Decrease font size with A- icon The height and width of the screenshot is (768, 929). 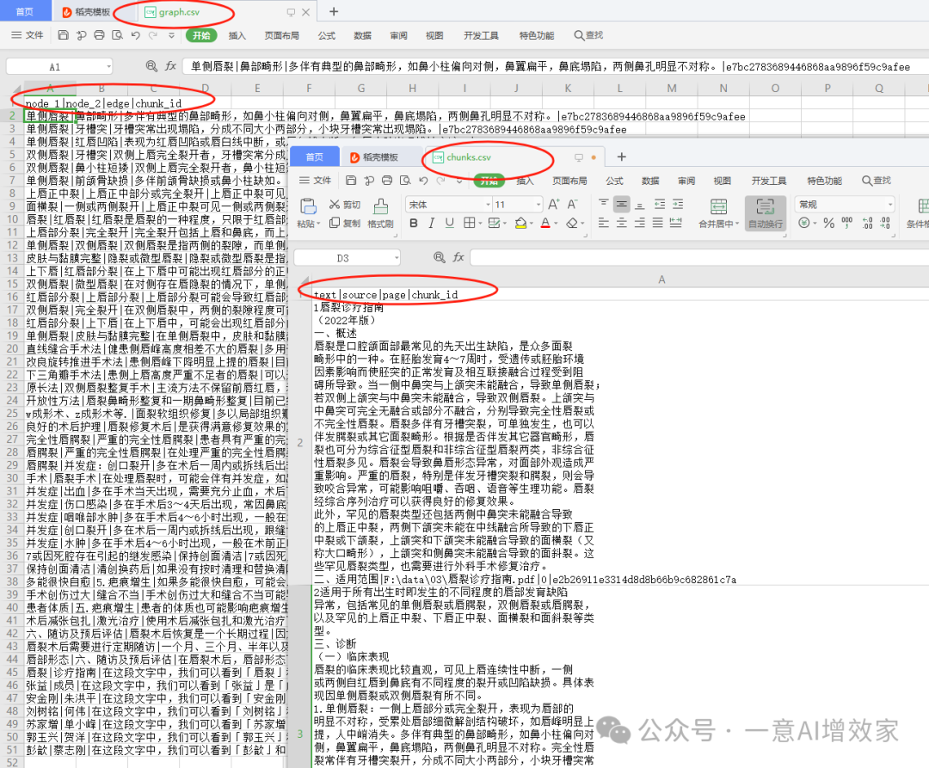572,205
